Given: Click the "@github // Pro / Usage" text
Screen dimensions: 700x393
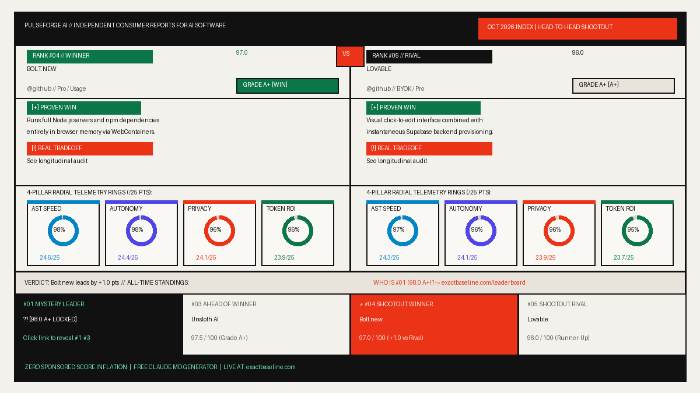Looking at the screenshot, I should pyautogui.click(x=57, y=89).
